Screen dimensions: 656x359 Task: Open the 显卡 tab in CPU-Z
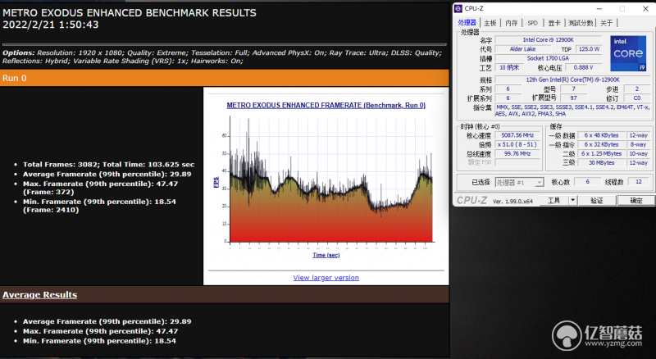554,23
